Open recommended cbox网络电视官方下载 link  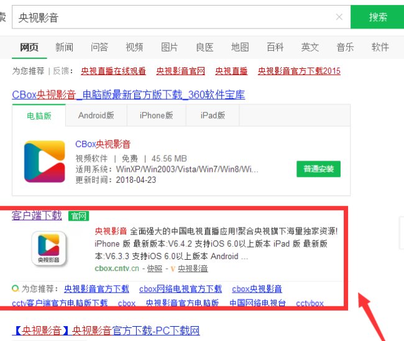[x=180, y=289]
